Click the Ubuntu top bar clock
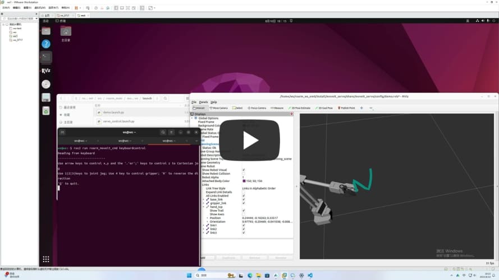Viewport: 499px width, 280px height. (x=276, y=21)
